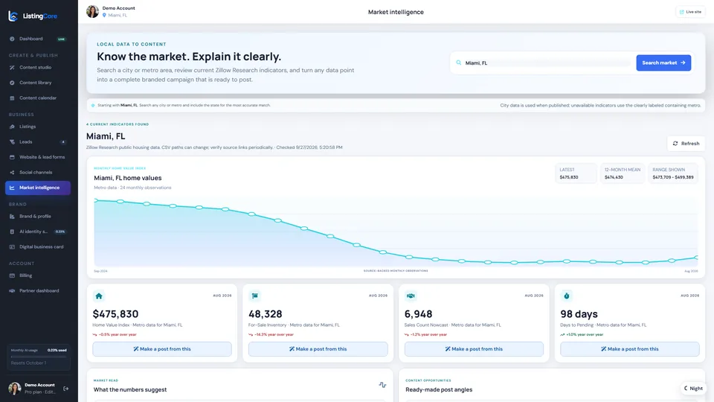714x402 pixels.
Task: Open AI identity settings item
Action: pos(38,232)
